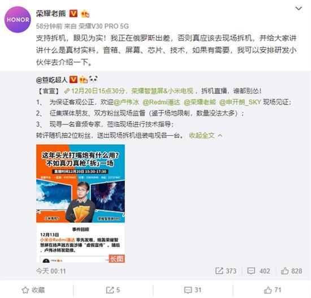The height and width of the screenshot is (298, 311).
Task: Open the teardown poster long image
Action: [80, 204]
